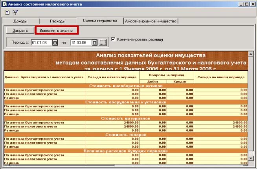Image resolution: width=257 pixels, height=169 pixels.
Task: Click Сальдо на начало периода column header
Action: pos(112,77)
